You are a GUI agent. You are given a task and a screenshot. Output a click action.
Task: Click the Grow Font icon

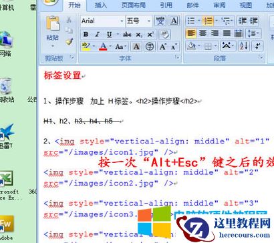(162, 47)
